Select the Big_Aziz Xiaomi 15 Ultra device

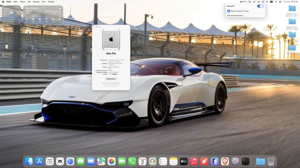pos(245,11)
